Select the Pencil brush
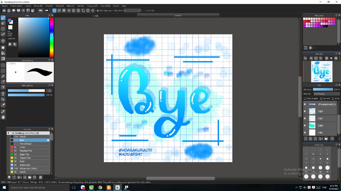341x191 pixels. [30, 137]
